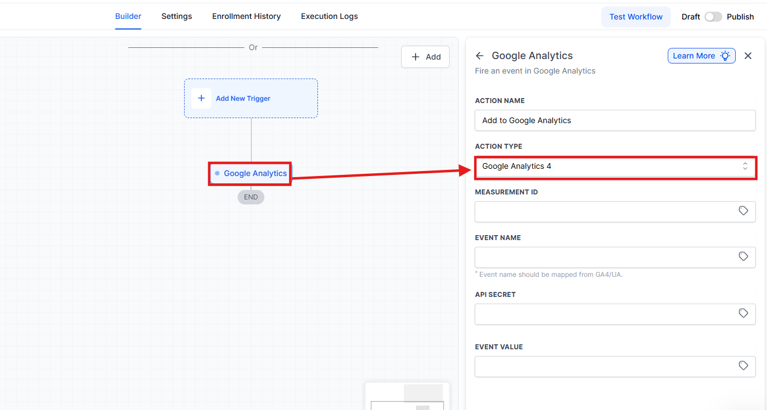Click the Learn More button
The width and height of the screenshot is (767, 410).
[702, 56]
